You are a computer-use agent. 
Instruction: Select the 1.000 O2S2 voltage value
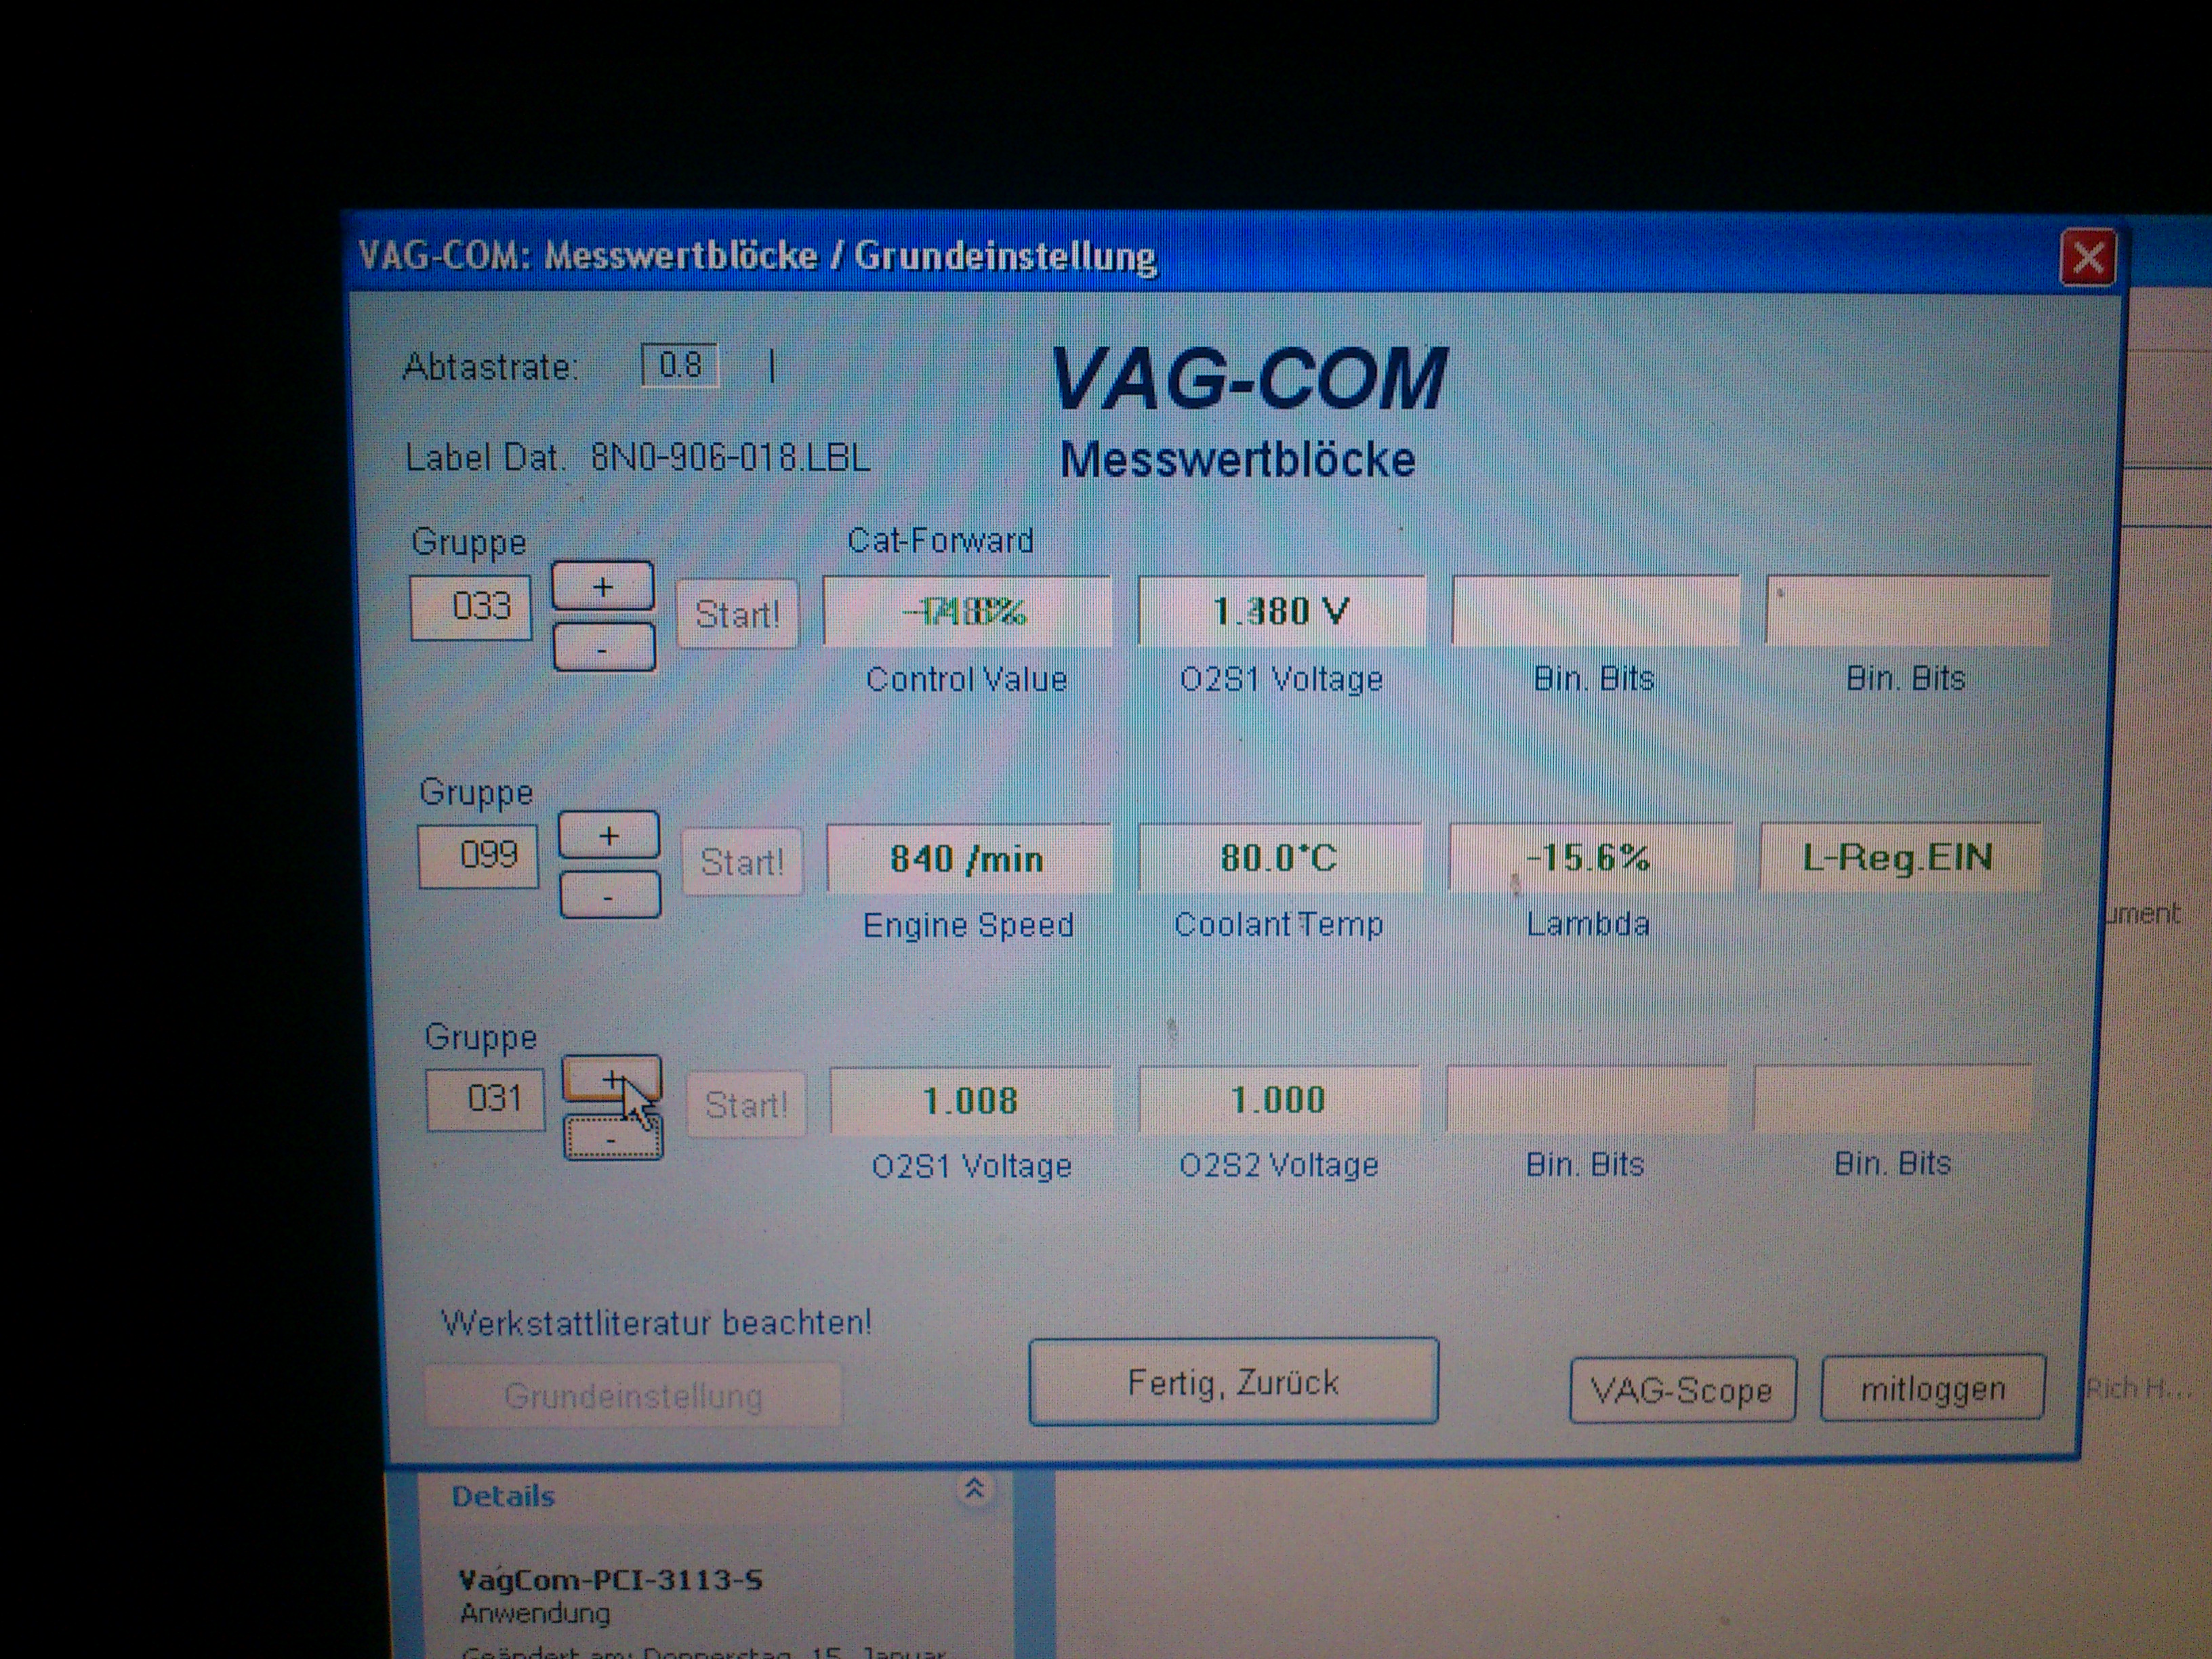tap(1279, 1100)
